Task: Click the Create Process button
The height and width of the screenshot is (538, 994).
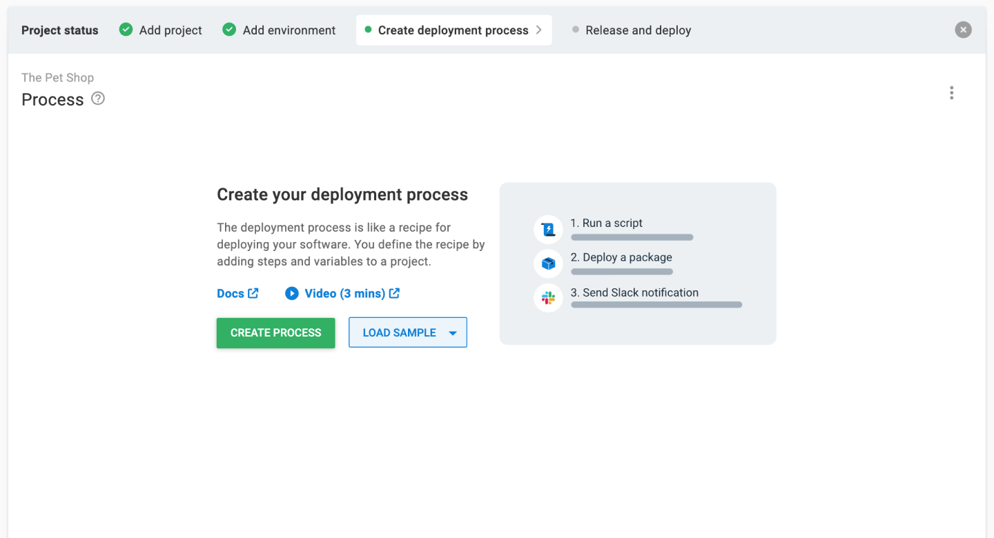Action: (275, 332)
